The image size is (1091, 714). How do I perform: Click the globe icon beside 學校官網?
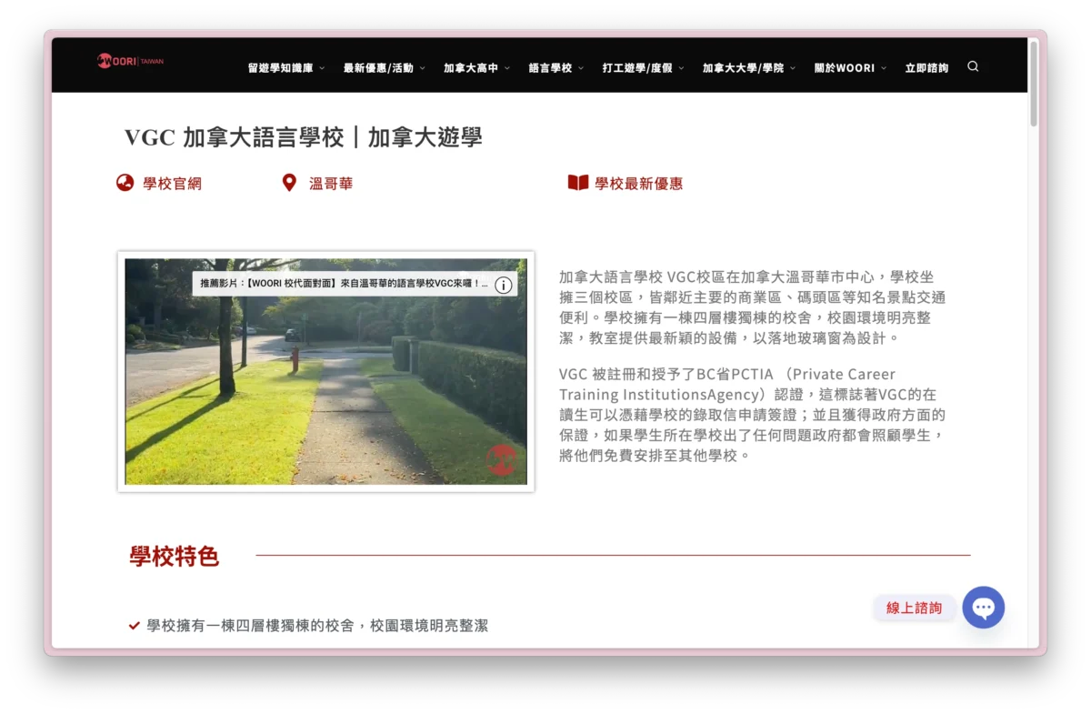pyautogui.click(x=125, y=183)
